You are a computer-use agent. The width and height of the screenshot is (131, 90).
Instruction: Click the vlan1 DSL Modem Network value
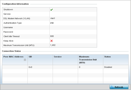coord(53,18)
